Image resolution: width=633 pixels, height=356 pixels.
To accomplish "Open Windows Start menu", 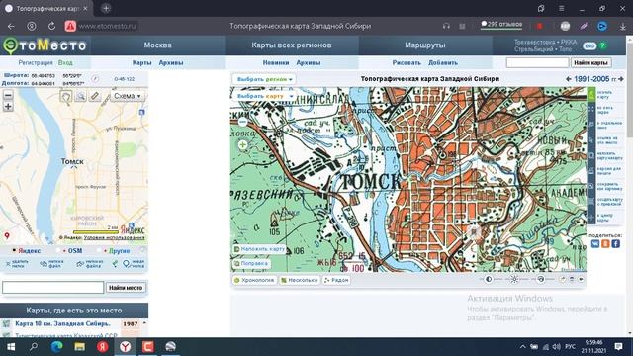I will click(x=11, y=347).
